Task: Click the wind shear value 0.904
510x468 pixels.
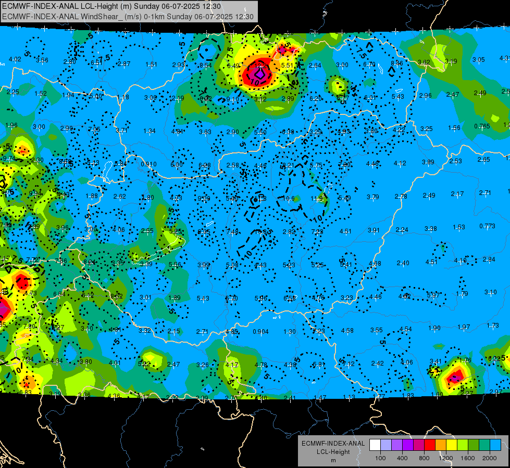Action: coord(261,332)
